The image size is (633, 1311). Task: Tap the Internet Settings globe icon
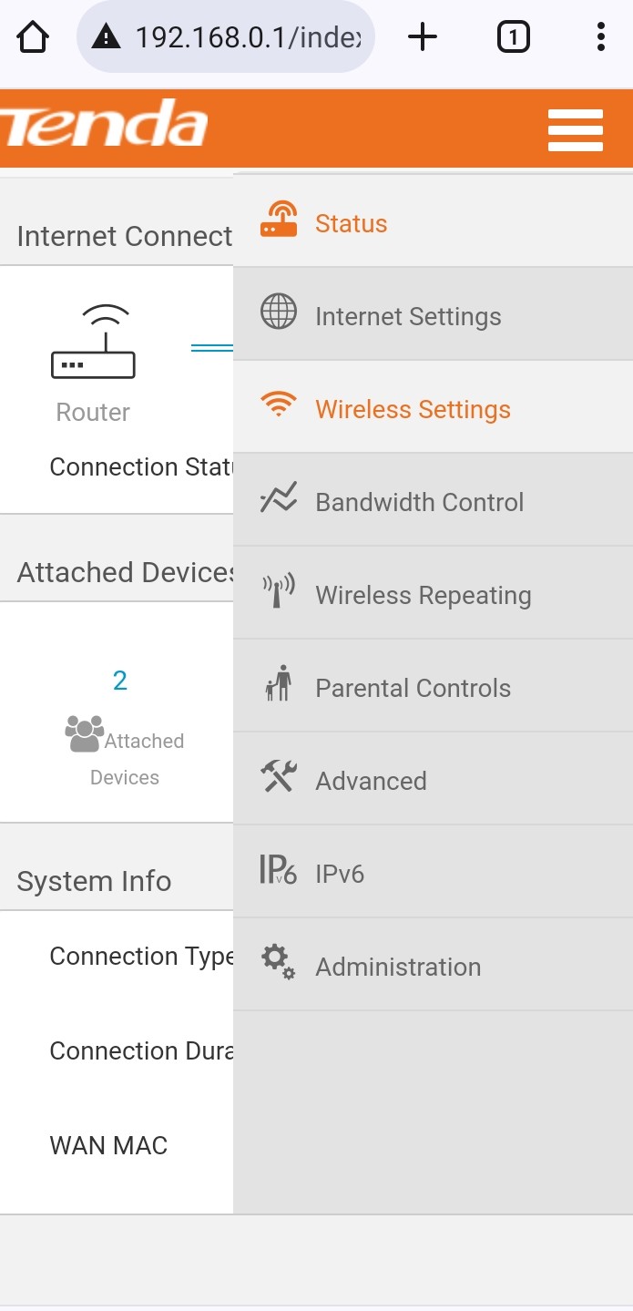[x=279, y=312]
